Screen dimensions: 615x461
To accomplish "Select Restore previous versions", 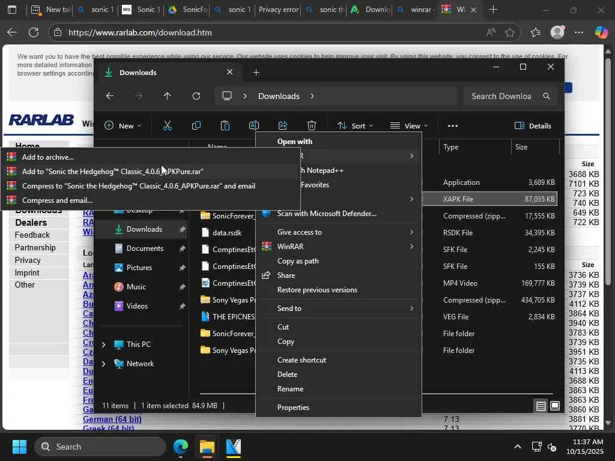I will point(317,290).
